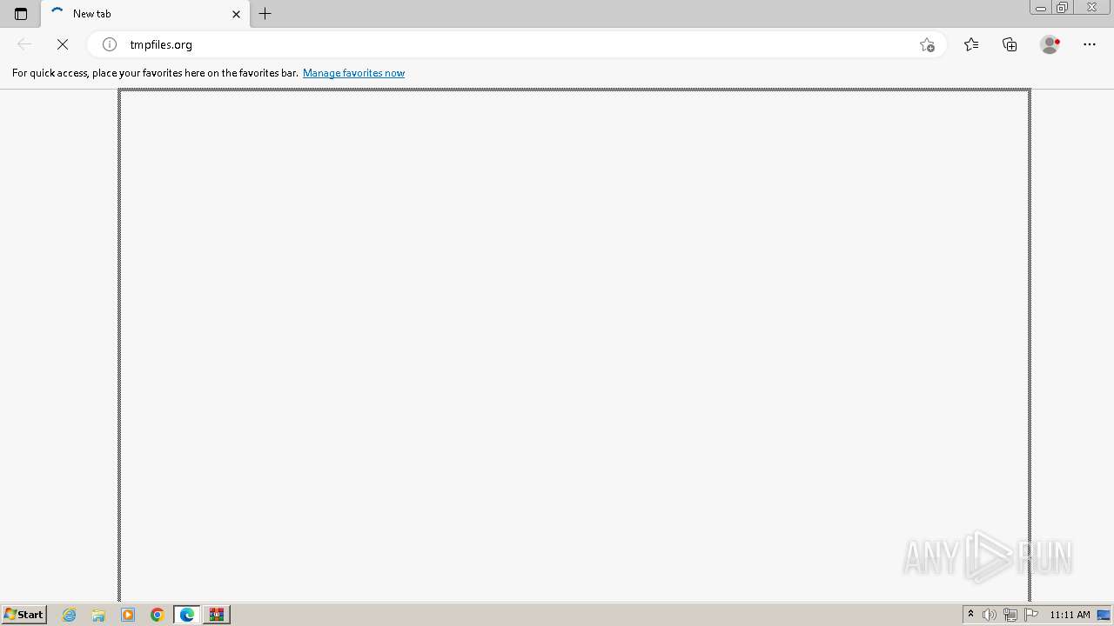Launch Internet Explorer from taskbar
Screen dimensions: 1114x626
70,615
